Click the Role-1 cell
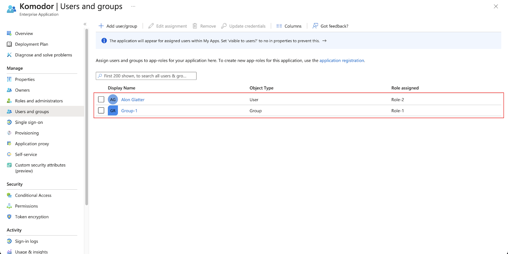The image size is (508, 254). (398, 111)
